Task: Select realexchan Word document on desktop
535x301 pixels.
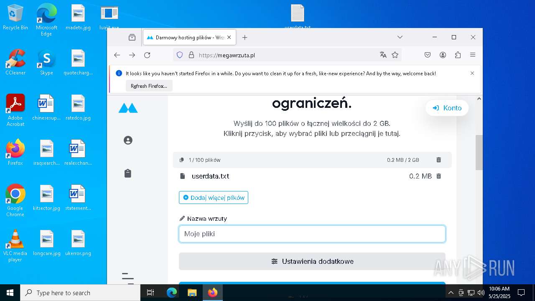Action: (78, 153)
